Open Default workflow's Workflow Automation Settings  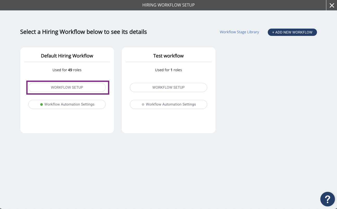(x=67, y=104)
